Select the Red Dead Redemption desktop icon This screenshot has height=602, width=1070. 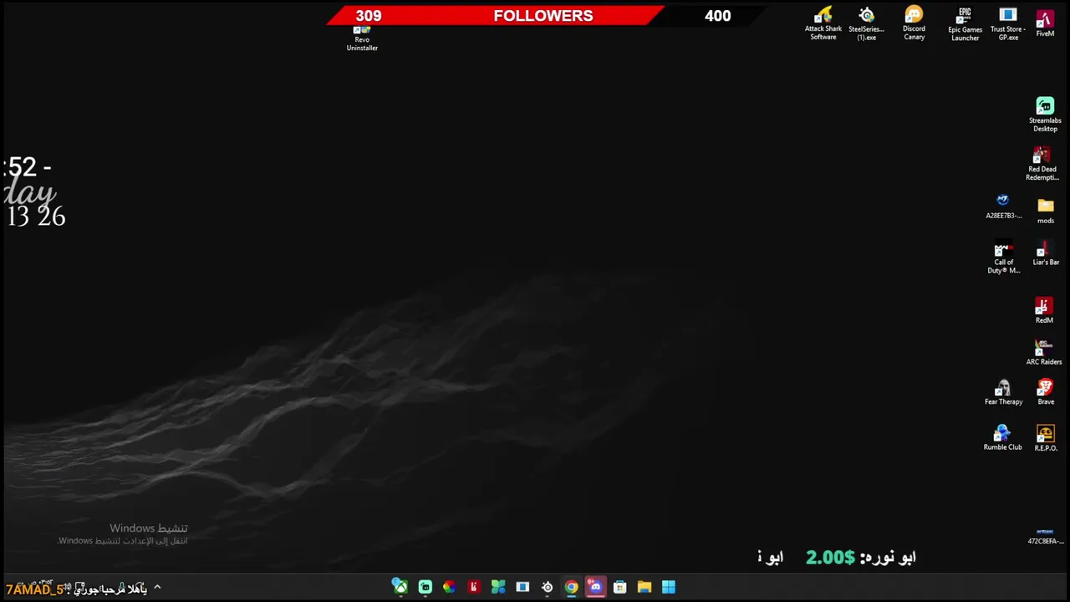pos(1042,164)
